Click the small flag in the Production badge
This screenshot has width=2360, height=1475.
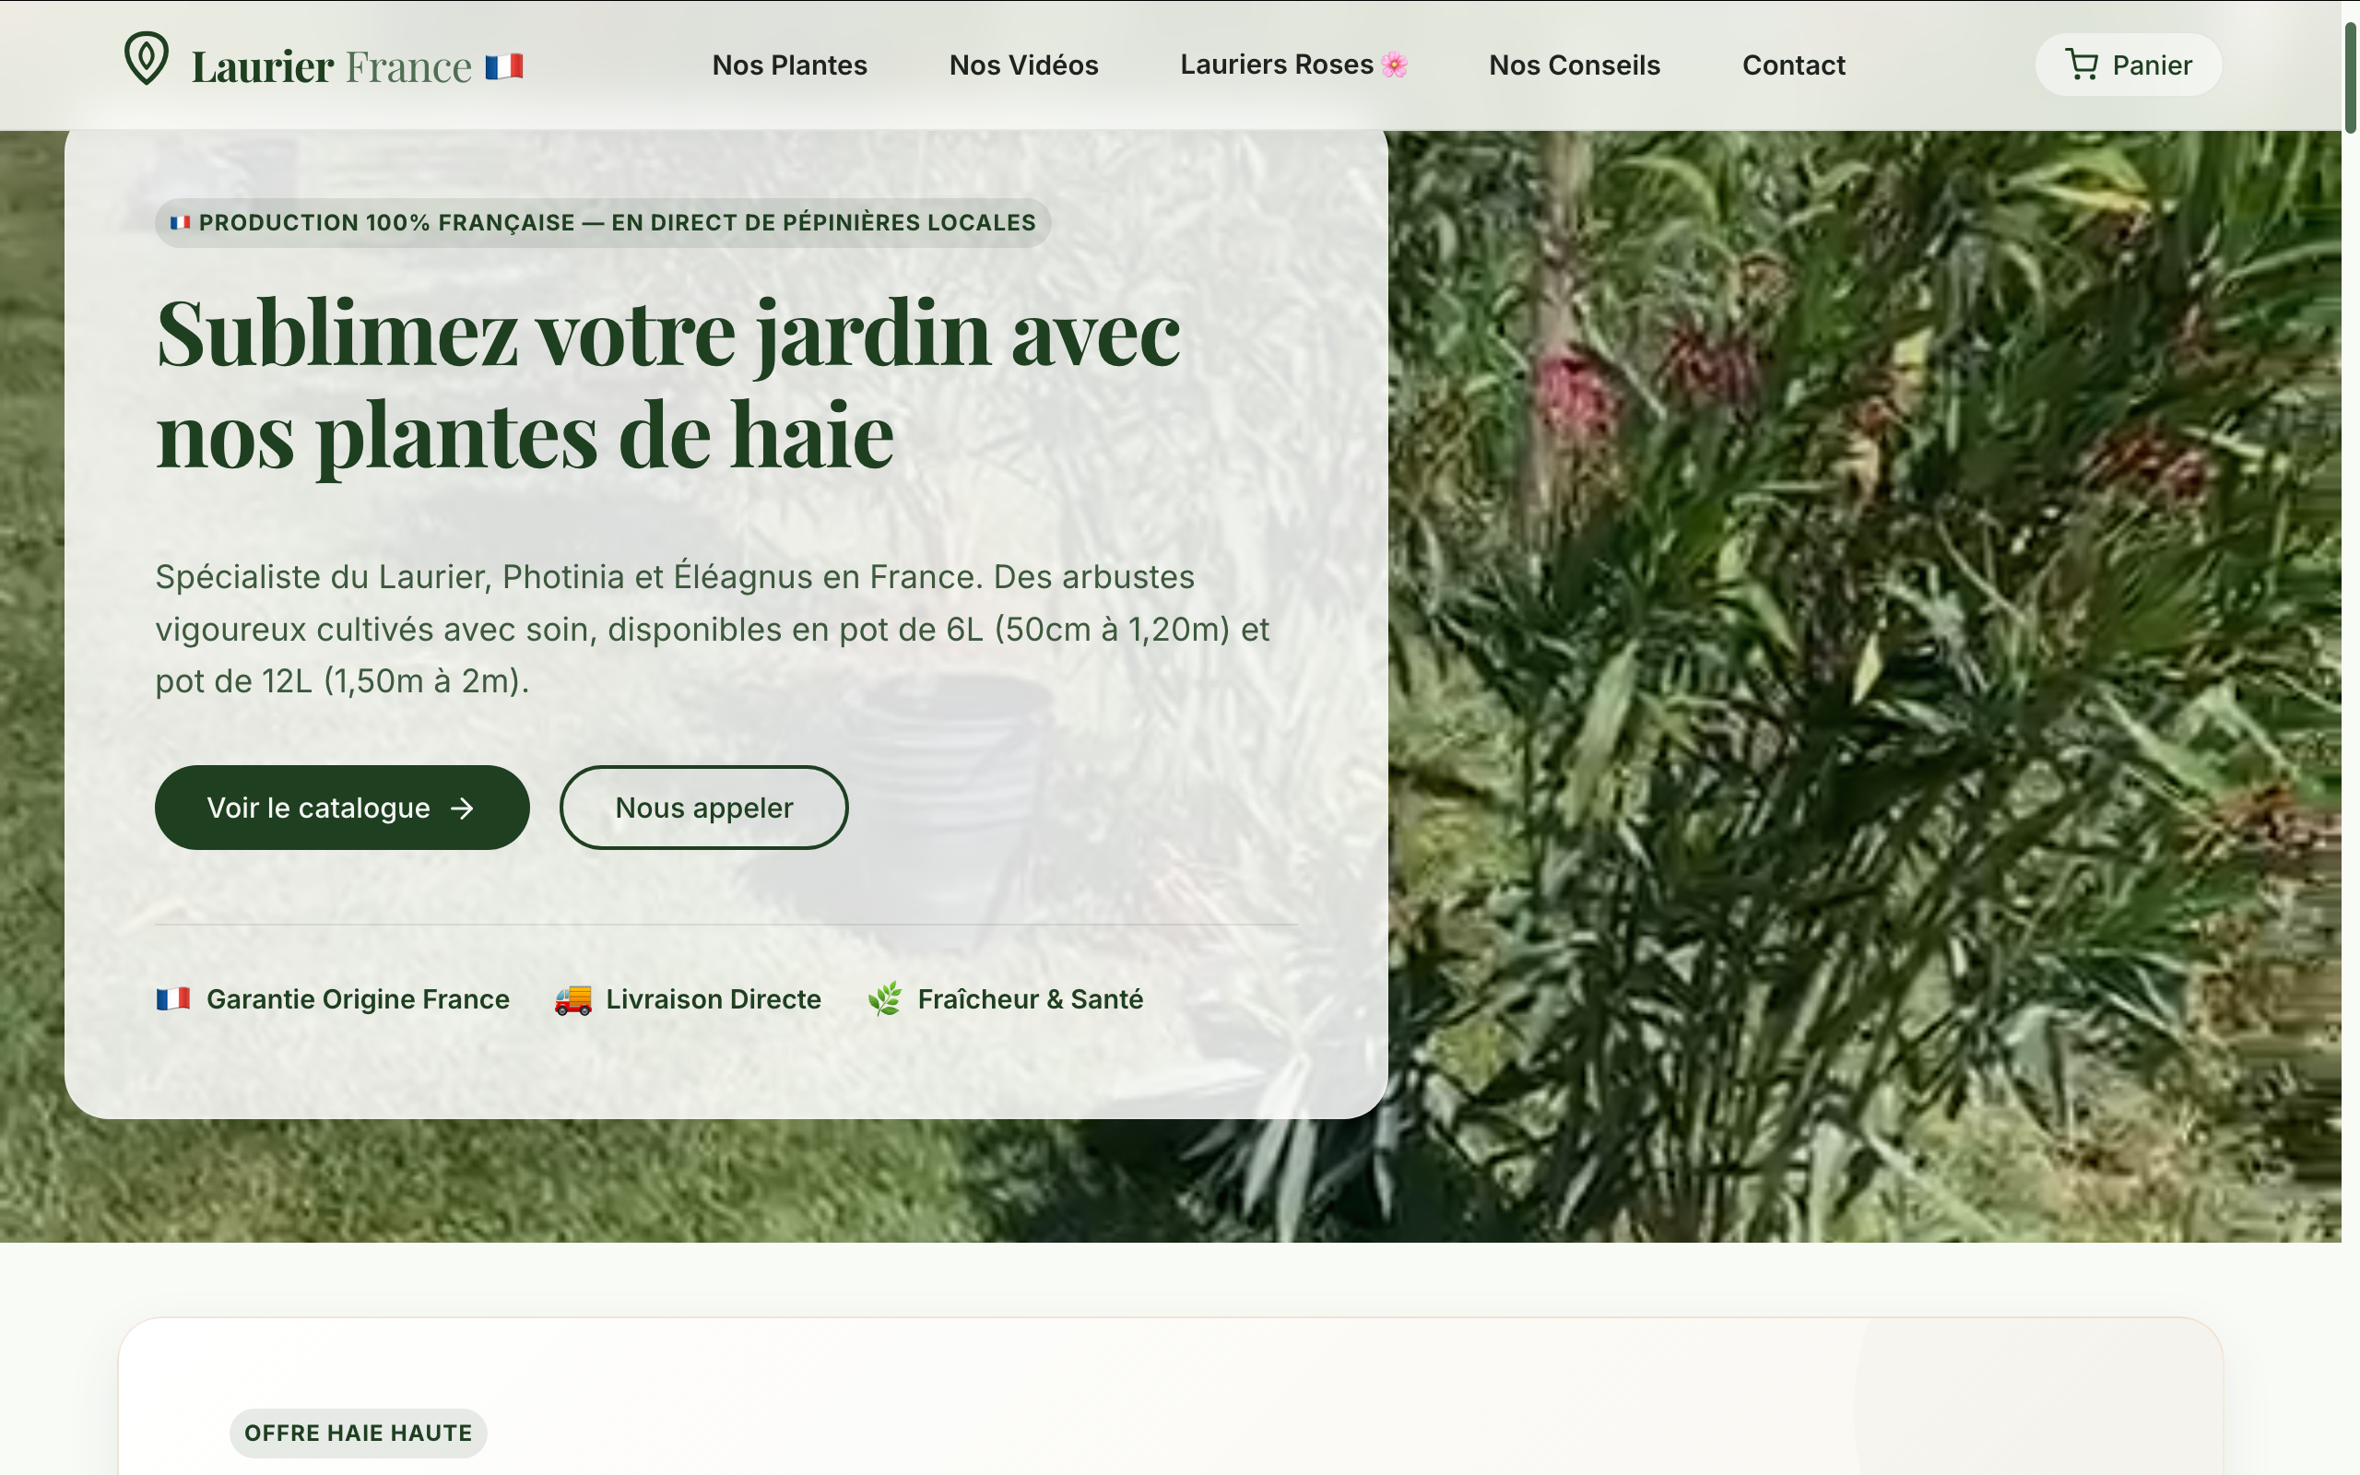click(x=181, y=222)
